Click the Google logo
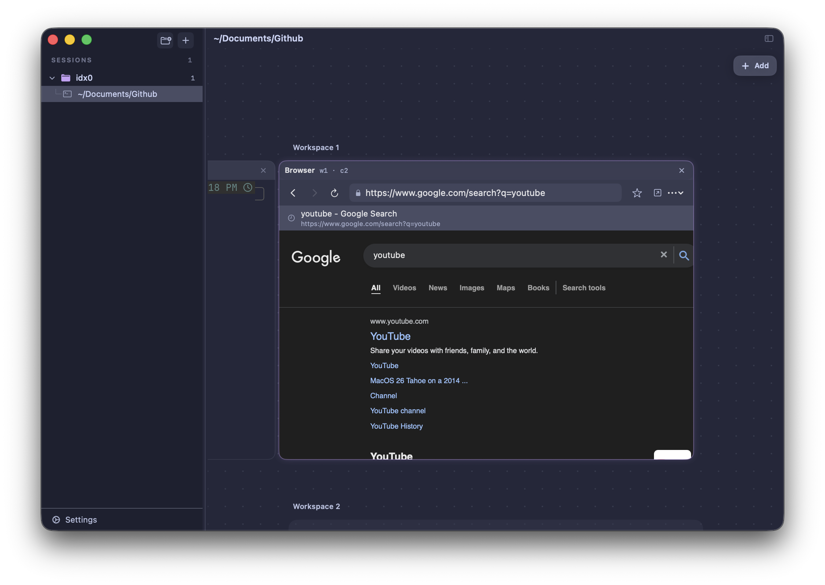 click(316, 257)
